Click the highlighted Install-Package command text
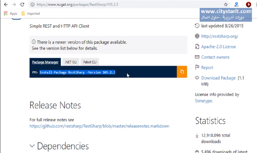Viewport: 257px width, 153px height. click(x=77, y=72)
